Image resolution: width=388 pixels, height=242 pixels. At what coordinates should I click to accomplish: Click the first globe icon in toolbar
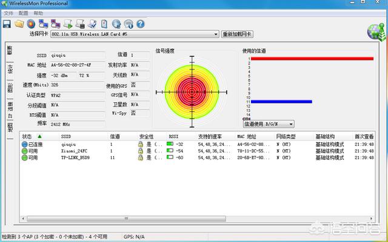[x=116, y=24]
